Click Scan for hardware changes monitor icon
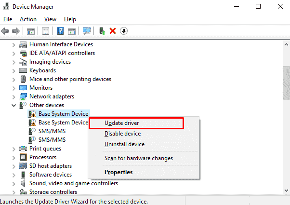290x205 pixels. tap(87, 31)
